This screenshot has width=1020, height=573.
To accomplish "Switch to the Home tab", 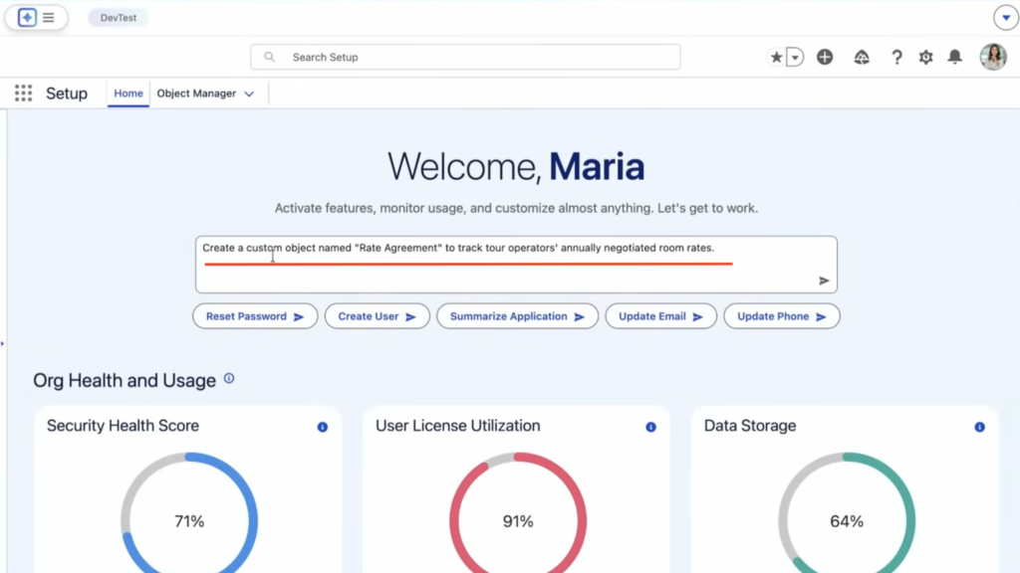I will click(x=128, y=94).
